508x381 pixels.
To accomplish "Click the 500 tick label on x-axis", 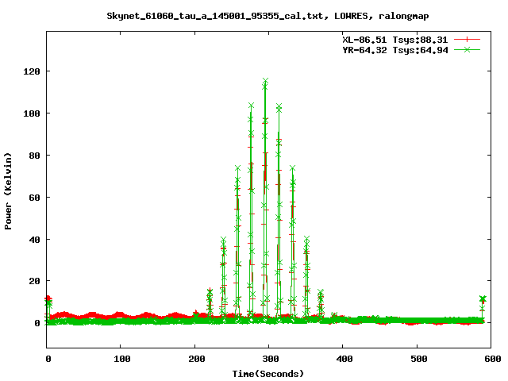I will coord(417,360).
